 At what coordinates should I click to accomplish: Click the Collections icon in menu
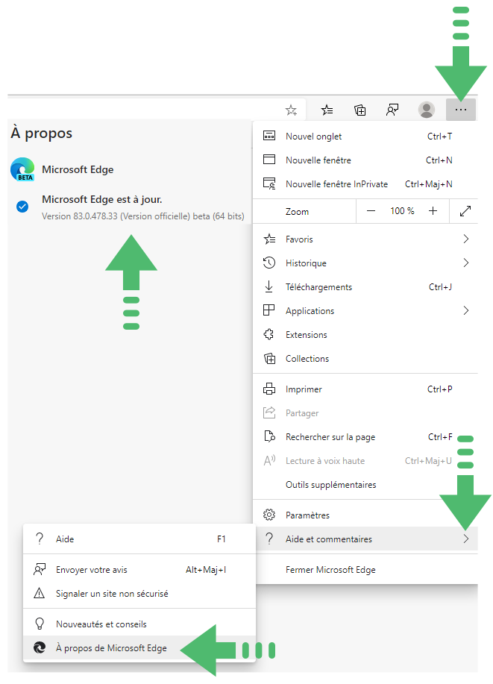(270, 359)
